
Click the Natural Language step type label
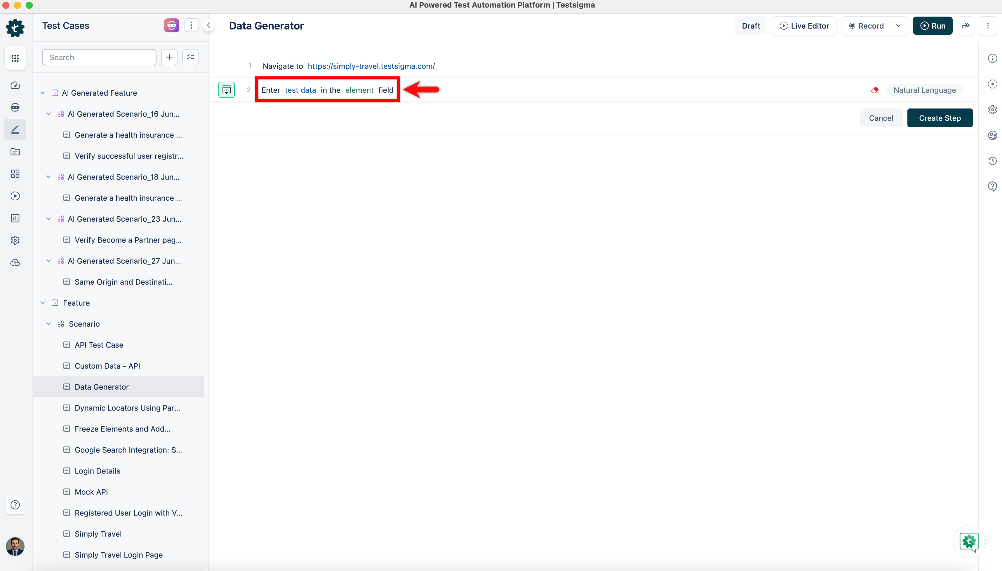tap(924, 90)
